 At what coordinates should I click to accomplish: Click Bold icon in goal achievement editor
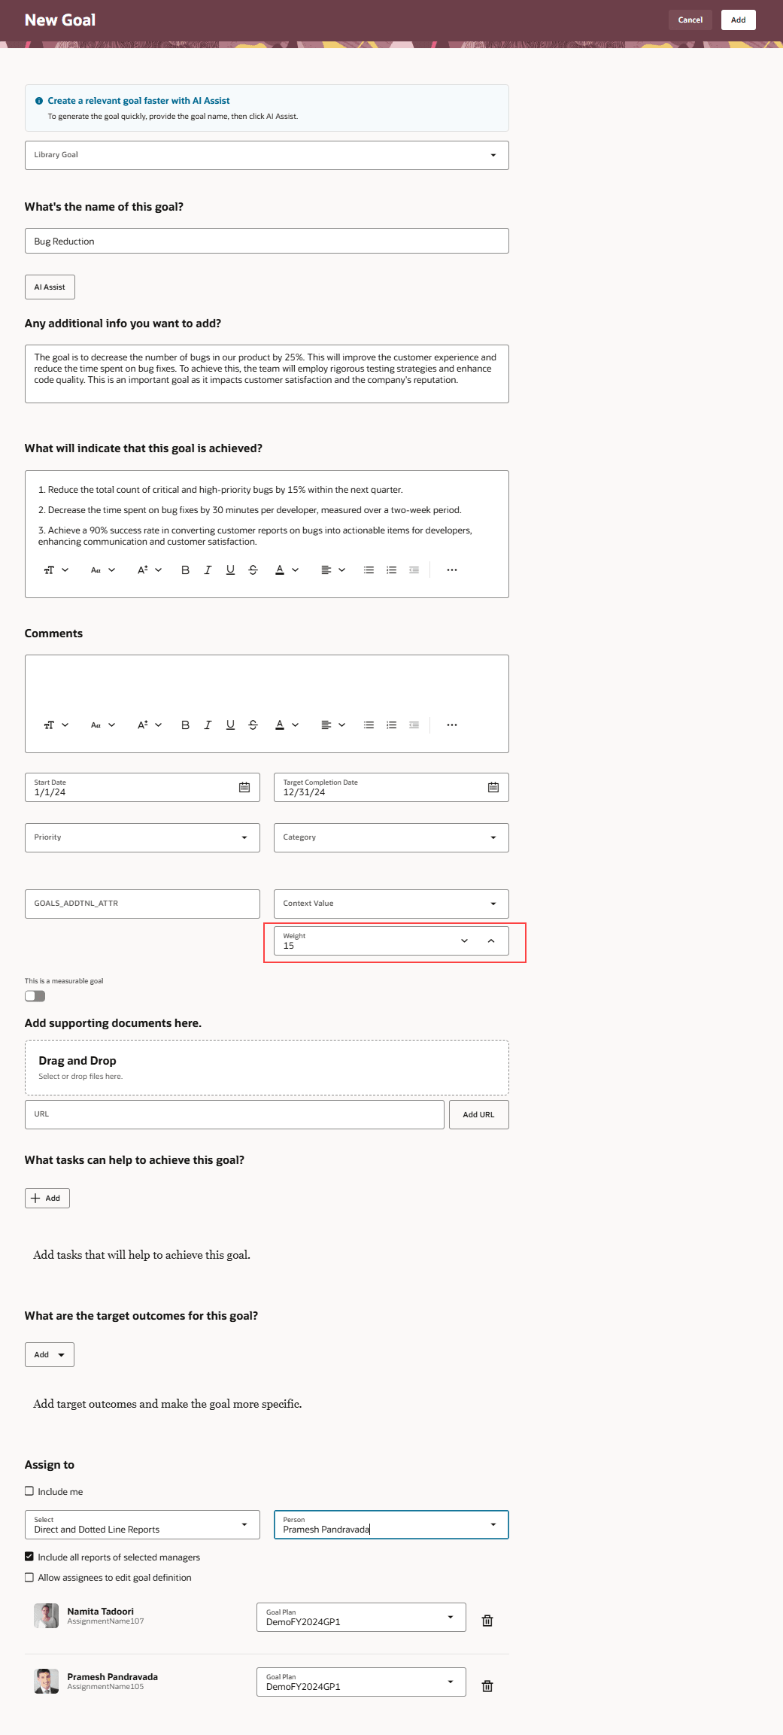[x=185, y=570]
